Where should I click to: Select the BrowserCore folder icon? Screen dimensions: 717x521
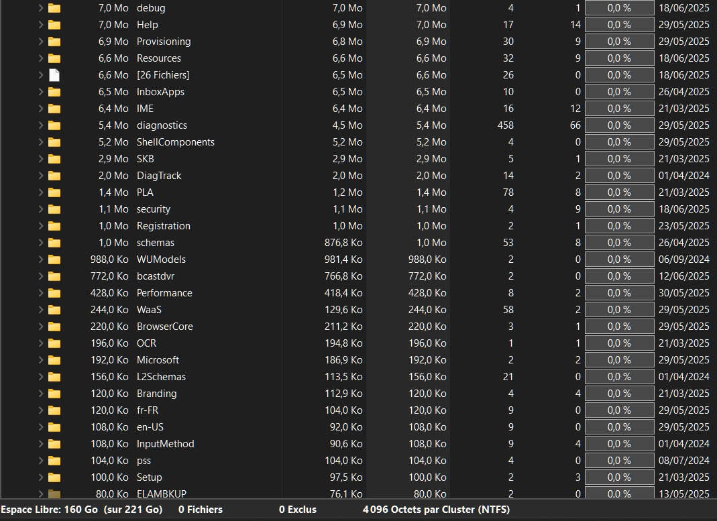click(x=54, y=327)
